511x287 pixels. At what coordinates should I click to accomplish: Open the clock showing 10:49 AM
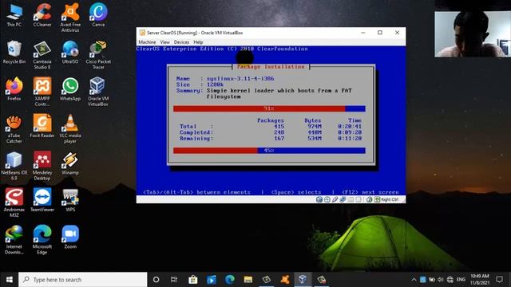click(x=480, y=280)
